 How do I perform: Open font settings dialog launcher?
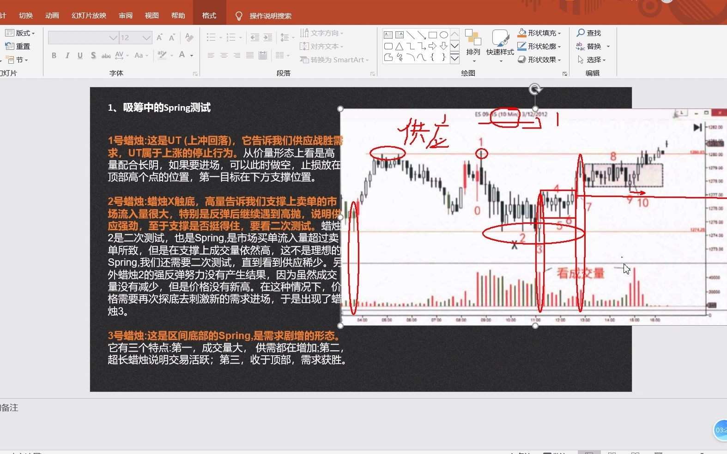195,74
